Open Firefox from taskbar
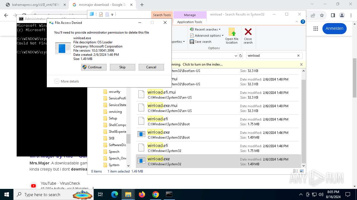 point(142,194)
